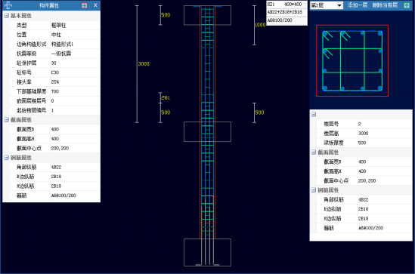Click the 楼层号 value 2
This screenshot has height=274, width=415.
359,124
